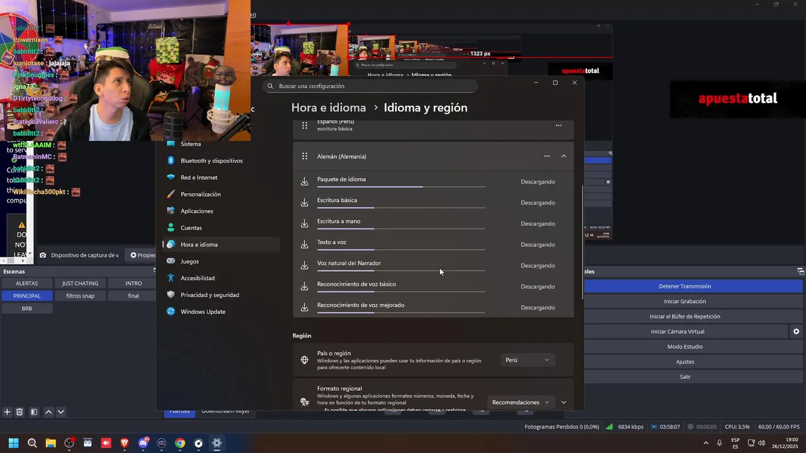Click the search magnifier in Settings search box

[x=271, y=86]
